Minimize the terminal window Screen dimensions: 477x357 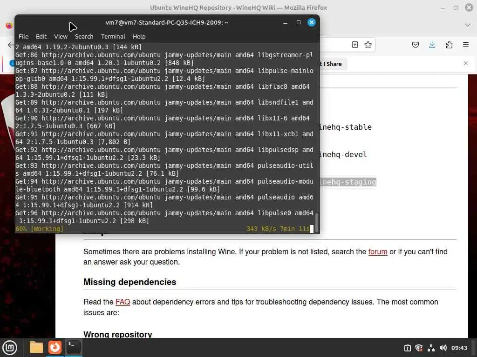[286, 23]
